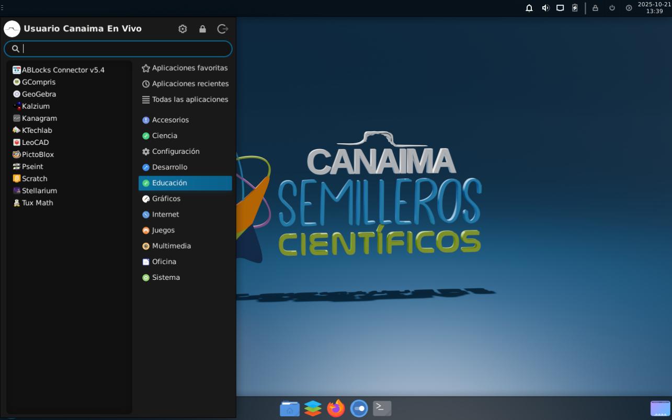The height and width of the screenshot is (420, 672).
Task: Open LeoCAD application entry
Action: [35, 142]
